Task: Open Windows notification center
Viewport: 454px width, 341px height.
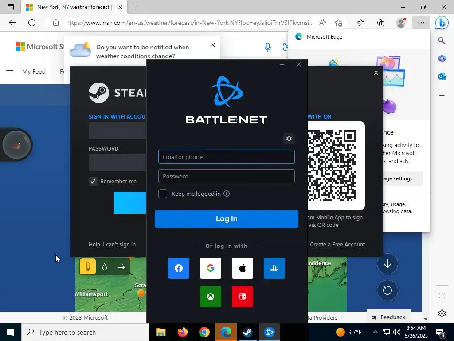Action: click(x=440, y=333)
